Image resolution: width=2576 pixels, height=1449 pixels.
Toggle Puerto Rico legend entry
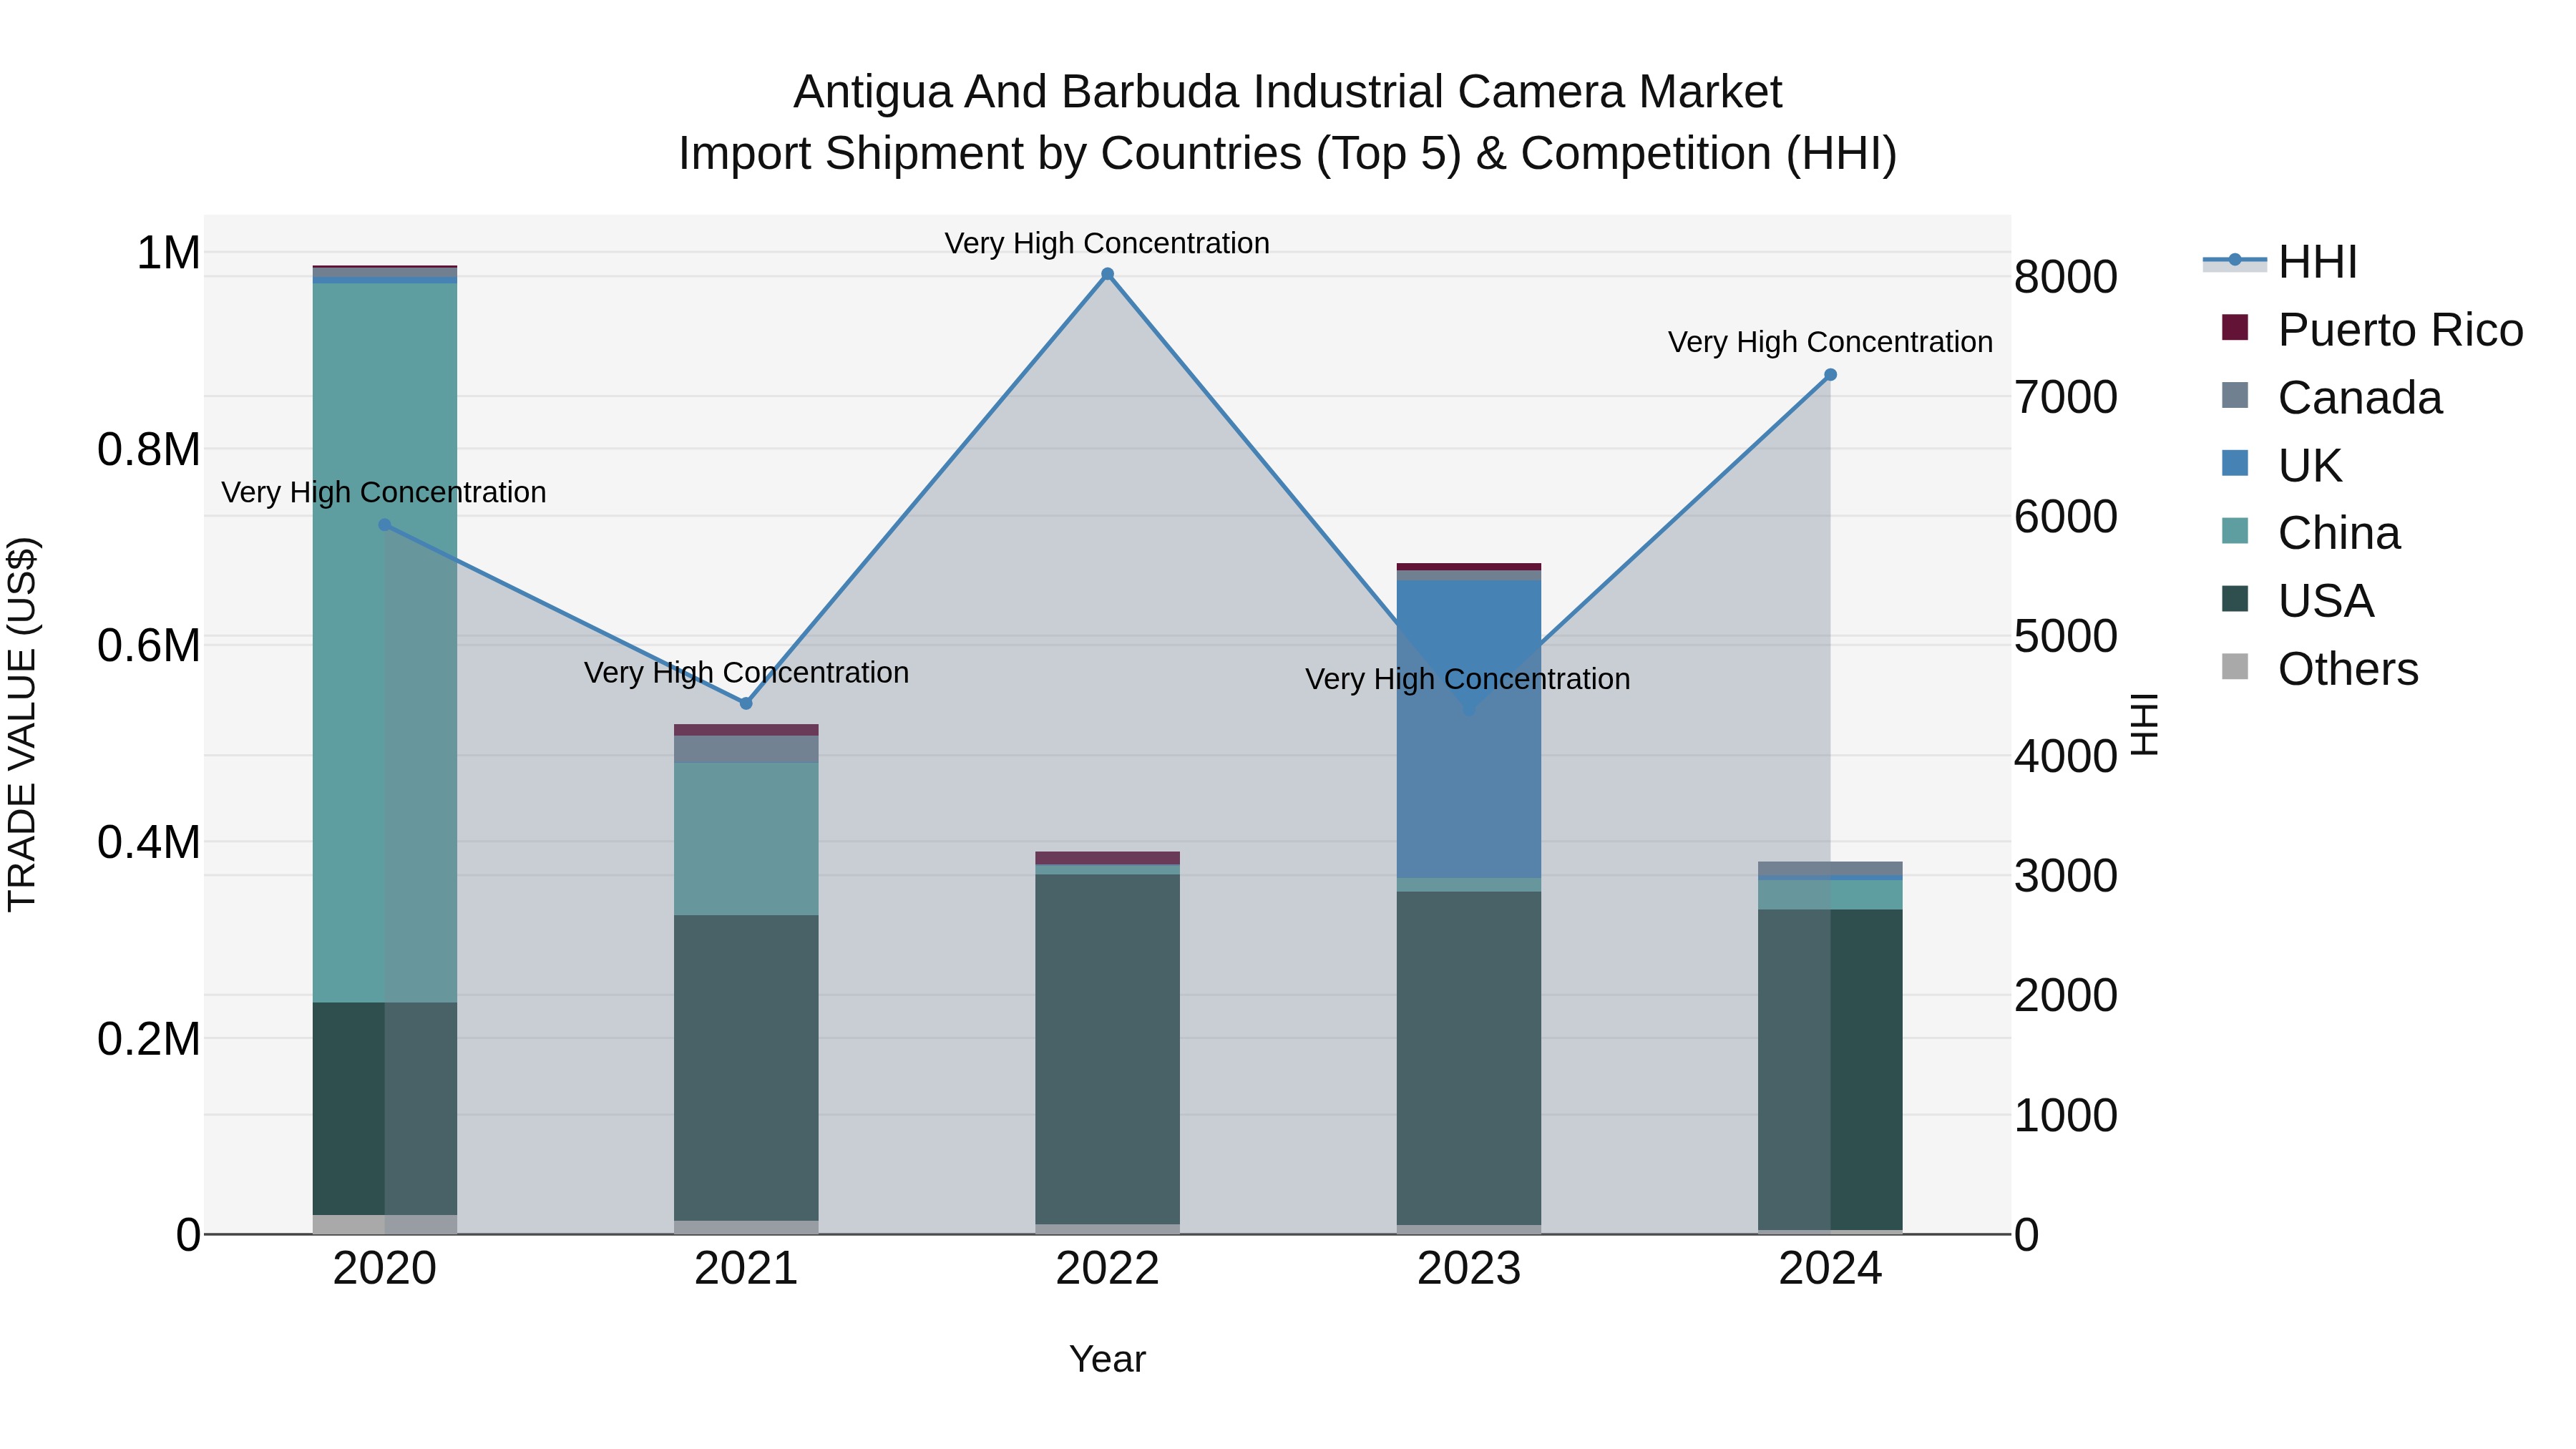click(2371, 329)
